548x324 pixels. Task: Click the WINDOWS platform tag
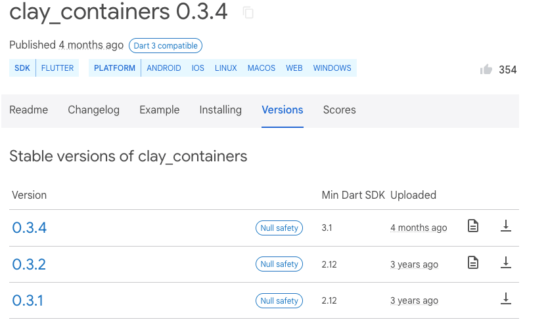tap(332, 68)
